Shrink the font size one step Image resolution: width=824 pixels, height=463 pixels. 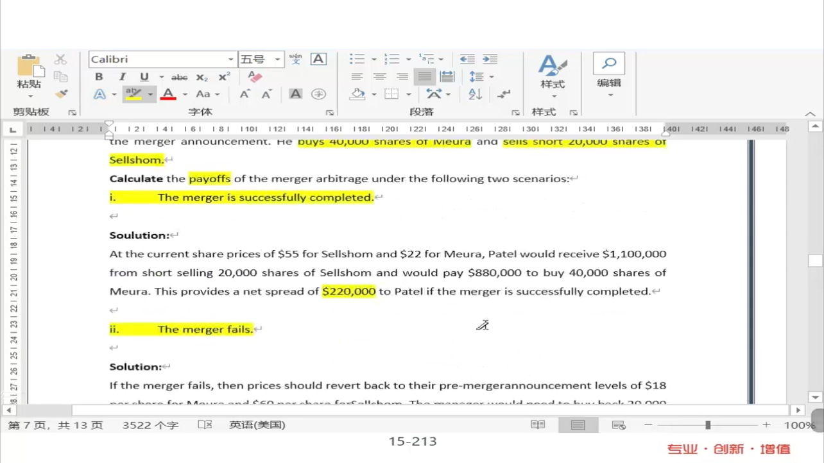tap(266, 94)
